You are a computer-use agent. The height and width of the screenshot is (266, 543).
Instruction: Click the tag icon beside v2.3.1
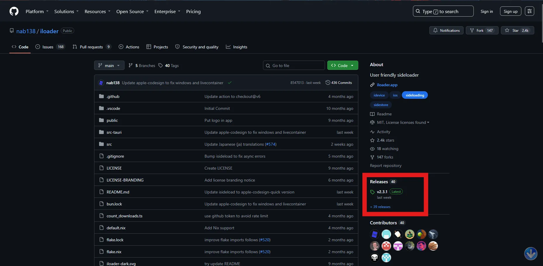tap(372, 192)
